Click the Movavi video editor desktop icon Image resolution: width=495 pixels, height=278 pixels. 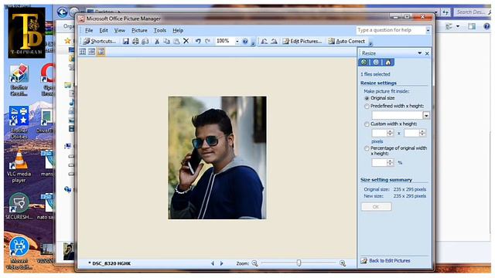tap(19, 253)
